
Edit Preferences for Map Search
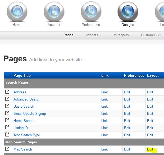(127, 149)
